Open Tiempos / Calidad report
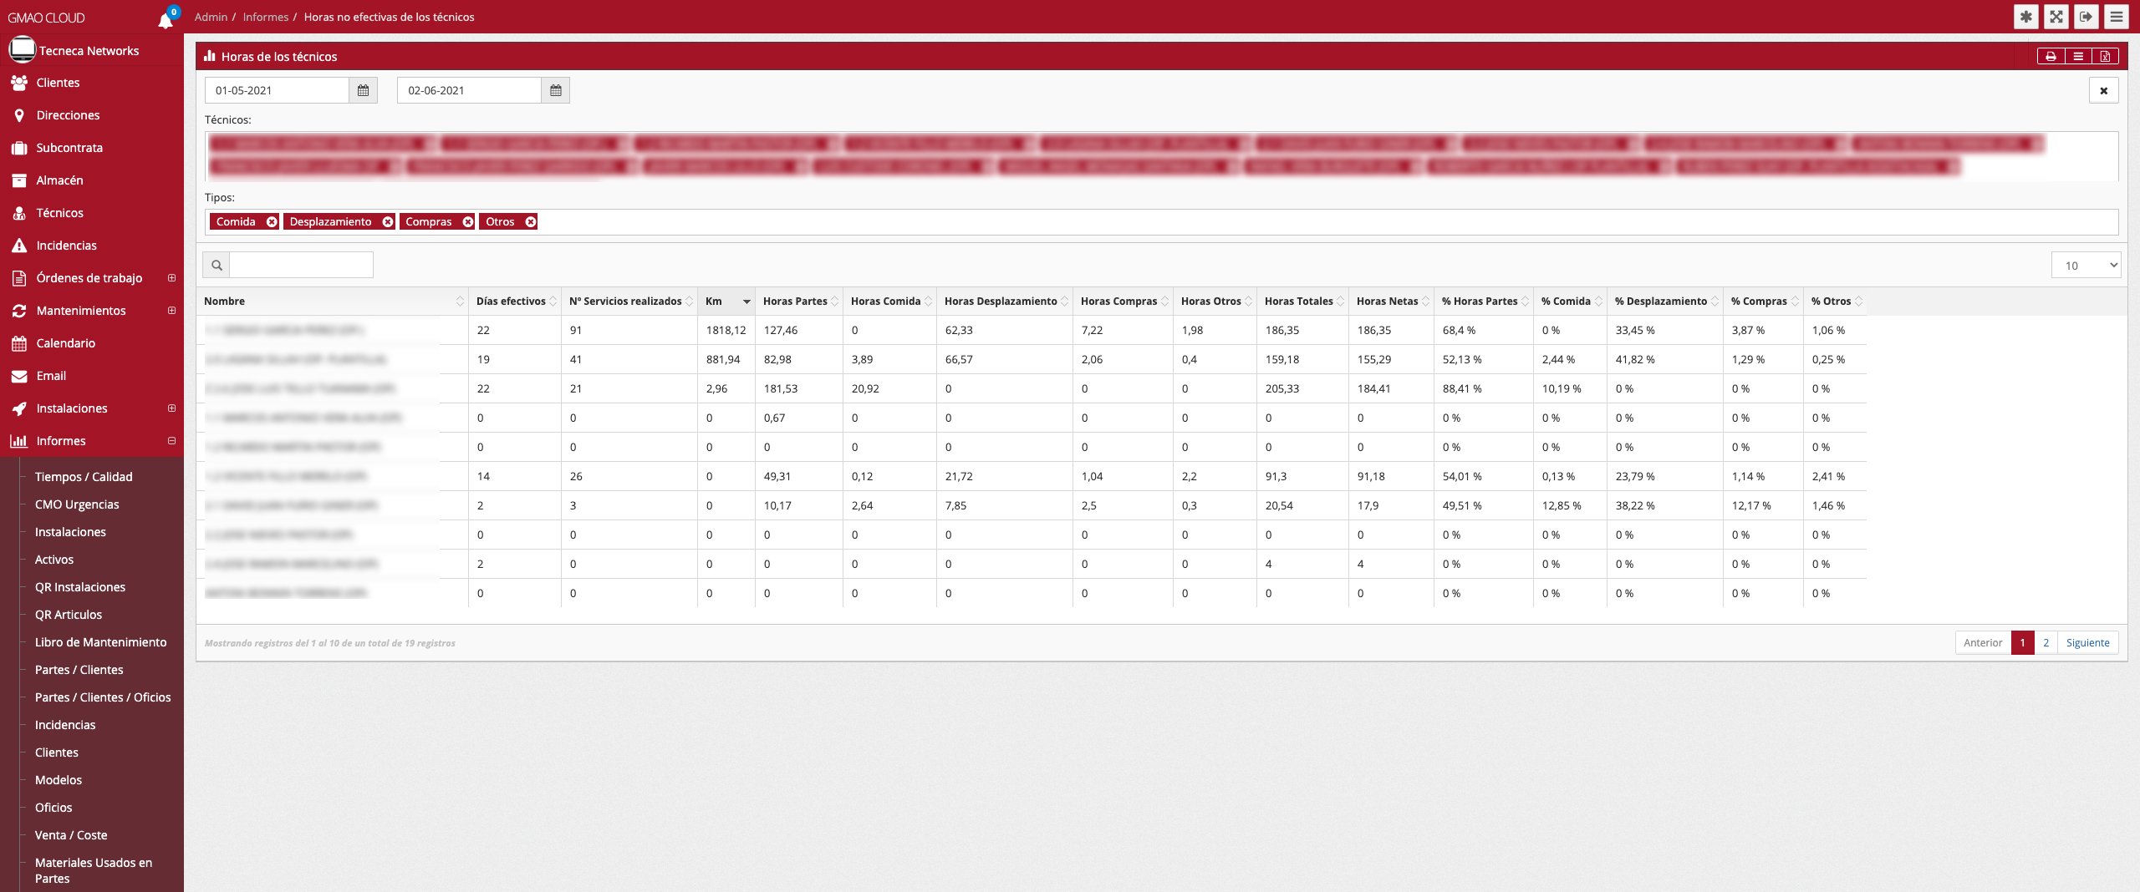The image size is (2140, 892). (84, 477)
